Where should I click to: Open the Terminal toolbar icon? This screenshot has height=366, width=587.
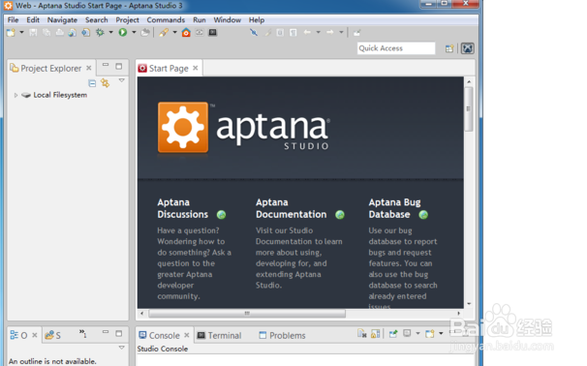213,33
